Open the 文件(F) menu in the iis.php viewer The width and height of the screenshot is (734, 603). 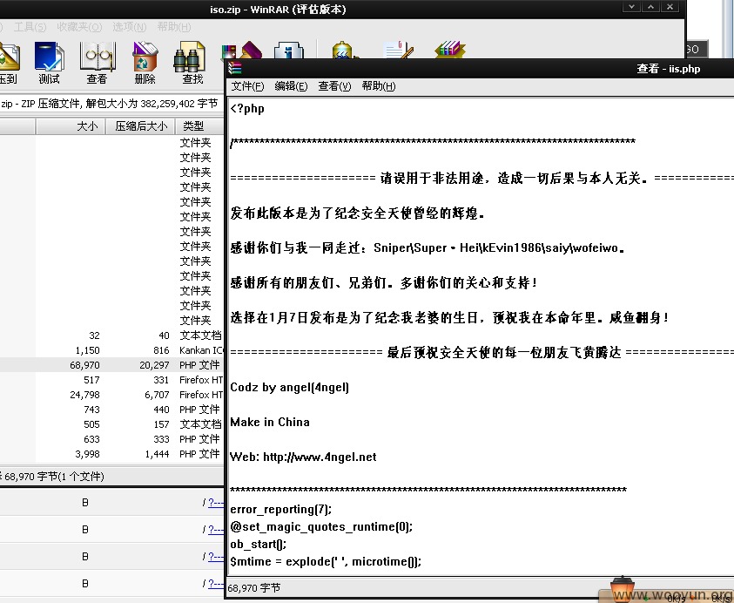coord(247,86)
